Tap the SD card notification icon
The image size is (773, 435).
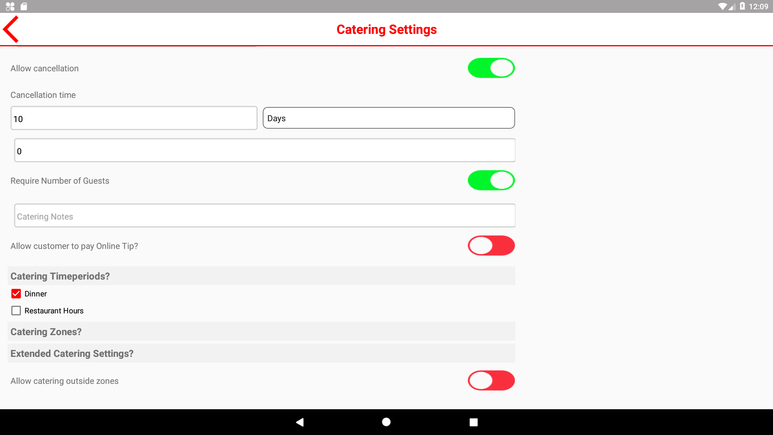pos(24,6)
